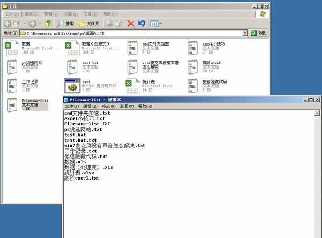The image size is (322, 238).
Task: Click the line '微信隐藏代码.txt' in Notepad
Action: (x=86, y=157)
